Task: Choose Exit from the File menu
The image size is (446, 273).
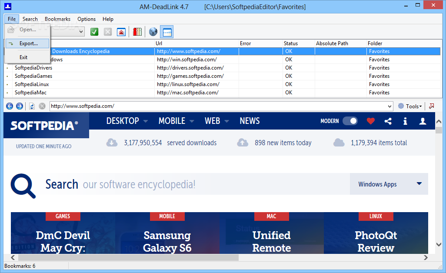Action: 27,57
